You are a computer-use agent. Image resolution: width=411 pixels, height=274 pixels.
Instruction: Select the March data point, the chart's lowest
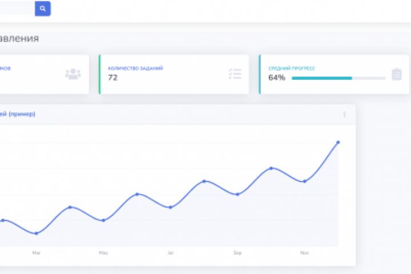(36, 233)
